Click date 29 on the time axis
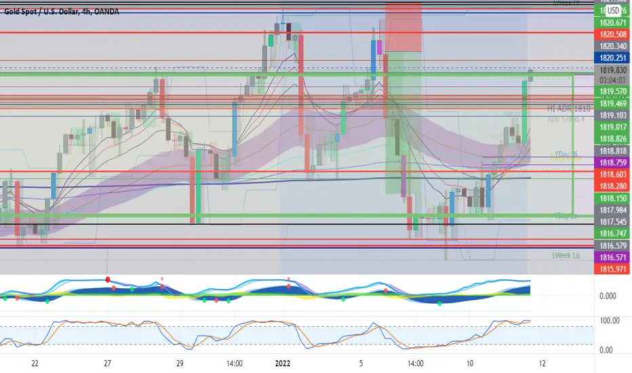632x373 pixels. tap(180, 364)
